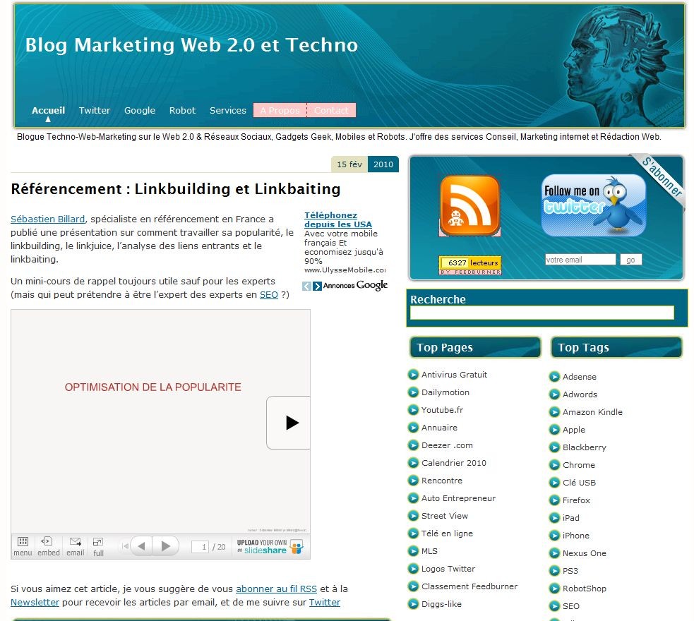The width and height of the screenshot is (694, 621).
Task: Click the Twitter link below the article
Action: tap(325, 603)
